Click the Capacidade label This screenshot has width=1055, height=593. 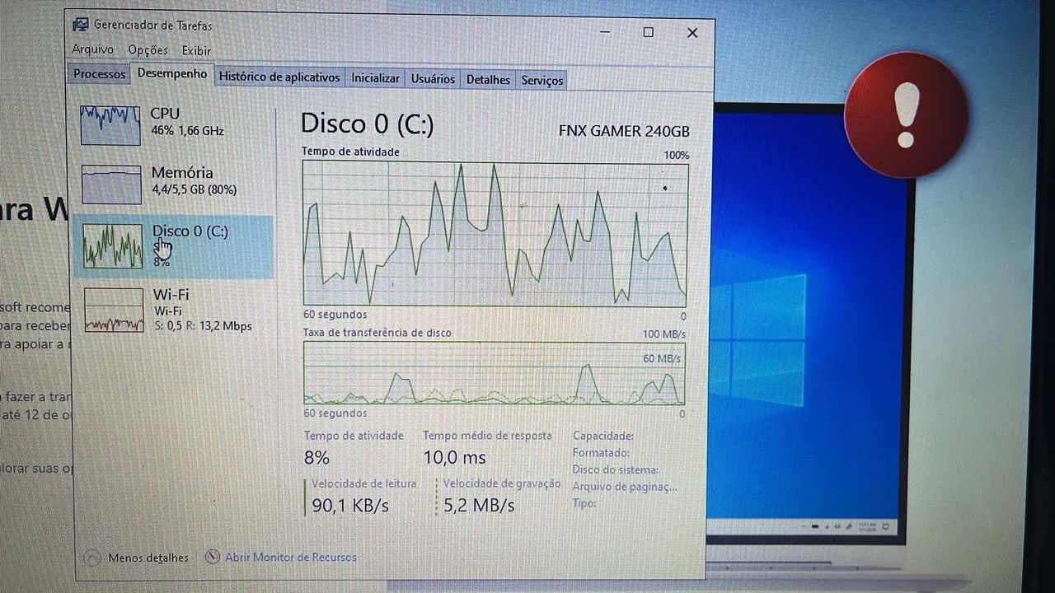pos(603,436)
